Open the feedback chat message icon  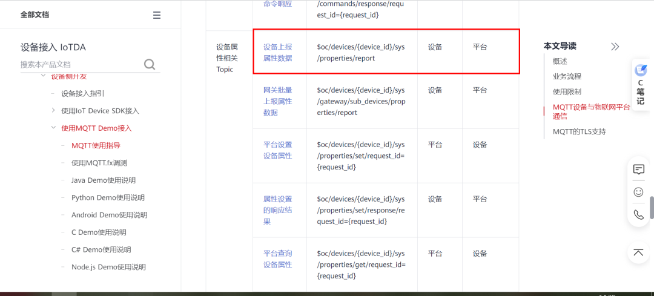[639, 169]
